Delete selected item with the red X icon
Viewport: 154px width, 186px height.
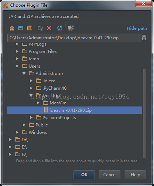(x=49, y=28)
